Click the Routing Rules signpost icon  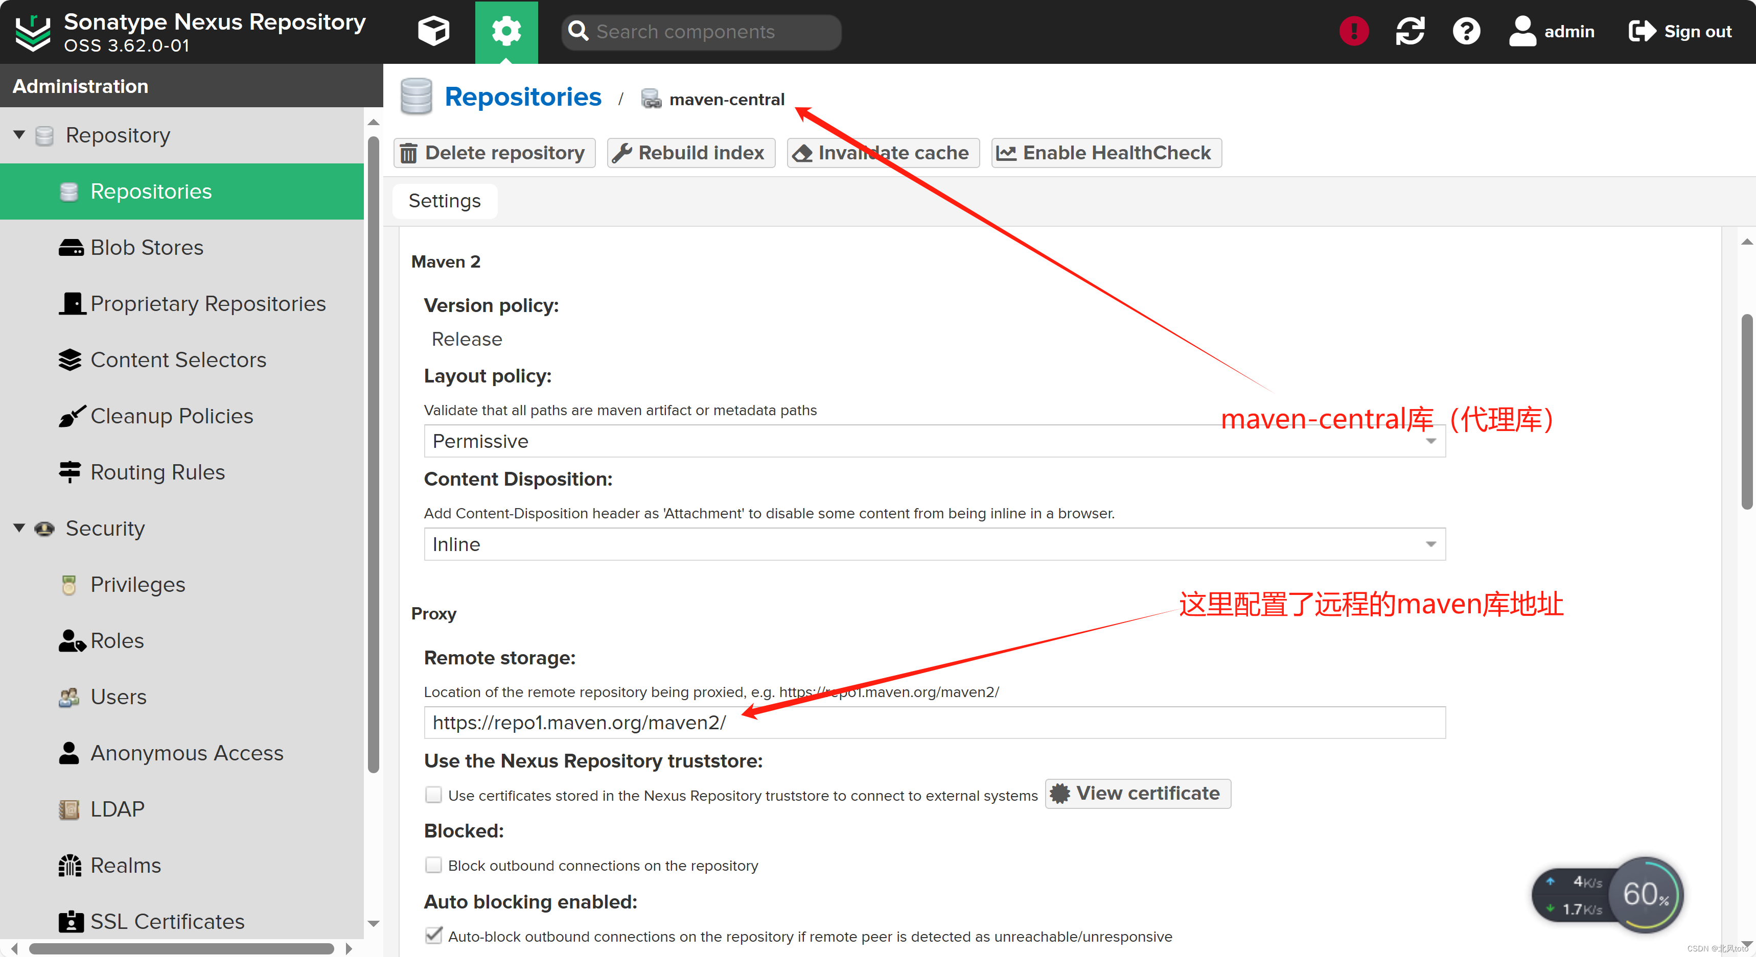70,472
